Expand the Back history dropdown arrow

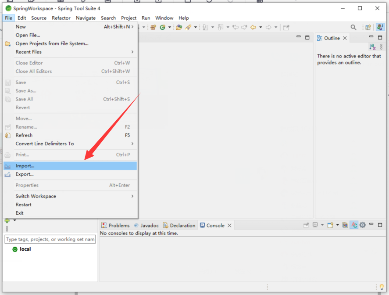coord(261,27)
